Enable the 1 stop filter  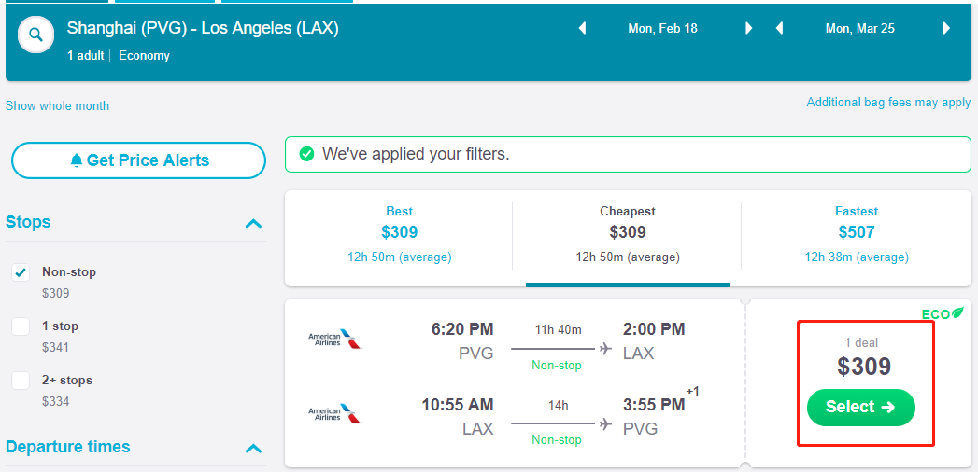click(21, 326)
